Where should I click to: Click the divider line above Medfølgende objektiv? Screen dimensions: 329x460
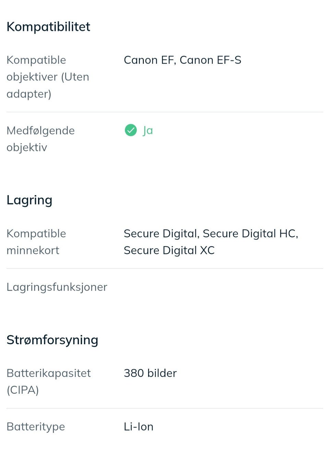tap(164, 112)
